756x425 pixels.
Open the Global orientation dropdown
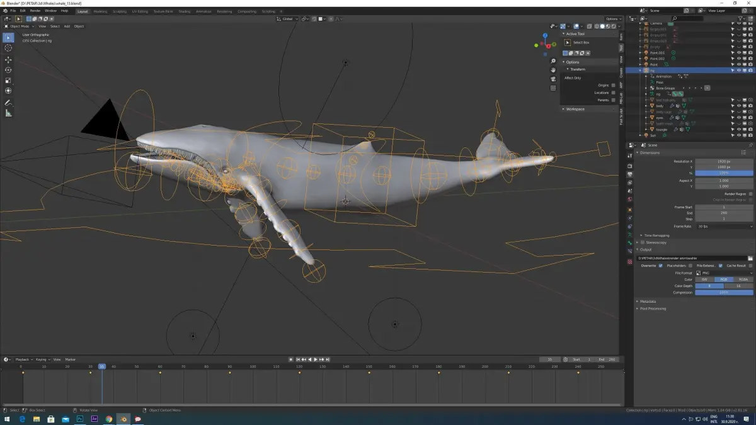[289, 19]
